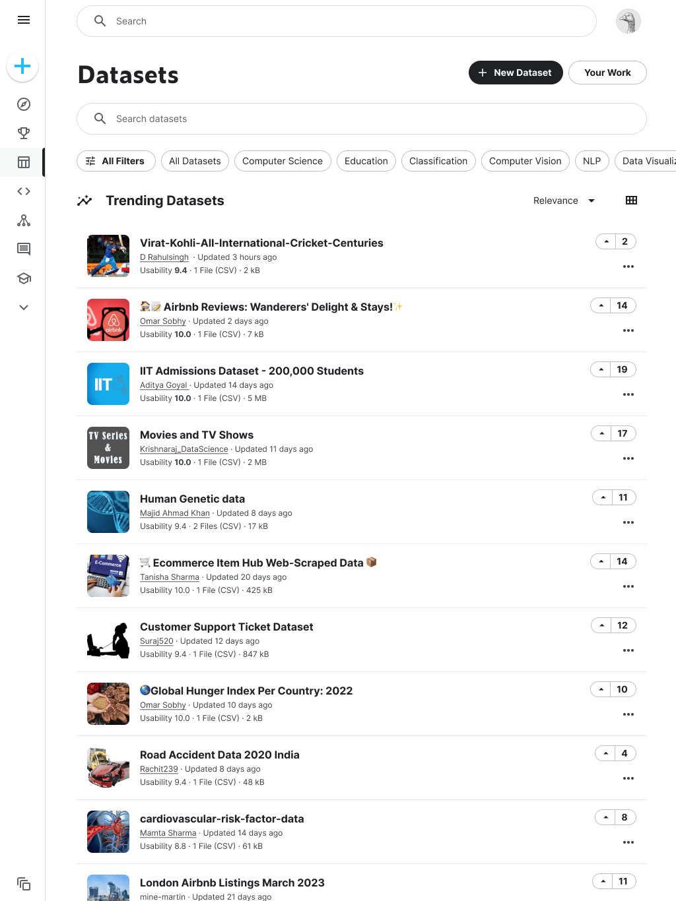Click the Search datasets input field
This screenshot has height=901, width=676.
pos(362,119)
